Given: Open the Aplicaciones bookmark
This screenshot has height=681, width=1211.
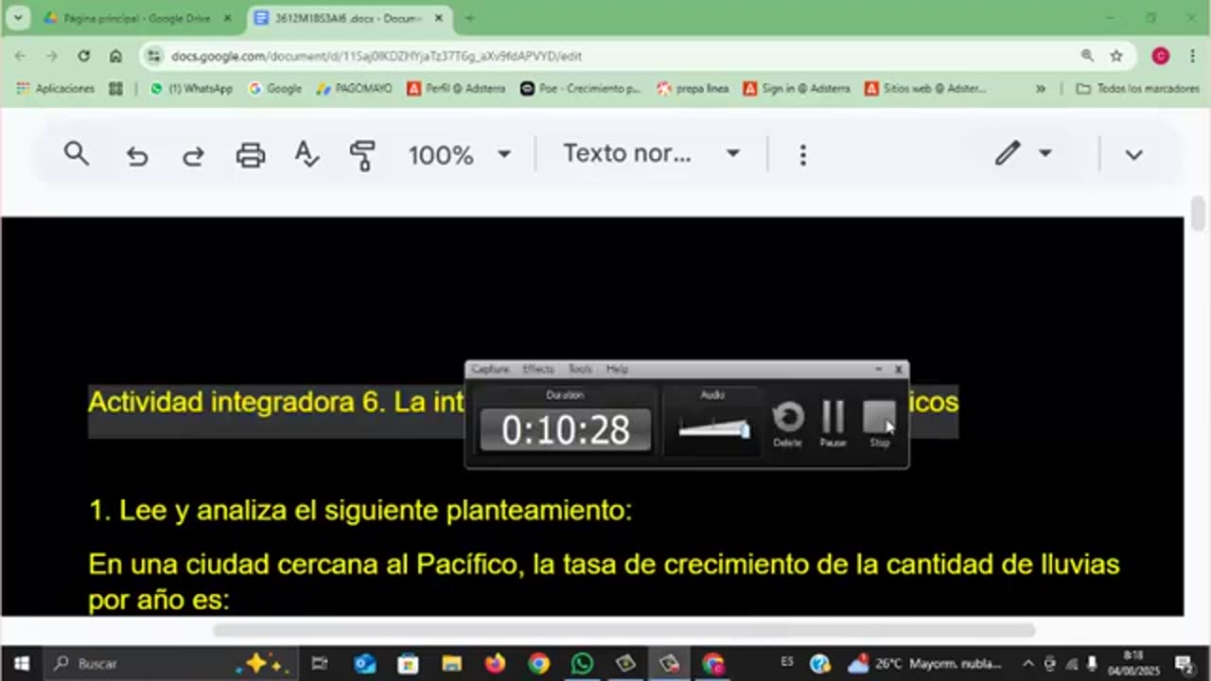Looking at the screenshot, I should [x=56, y=88].
